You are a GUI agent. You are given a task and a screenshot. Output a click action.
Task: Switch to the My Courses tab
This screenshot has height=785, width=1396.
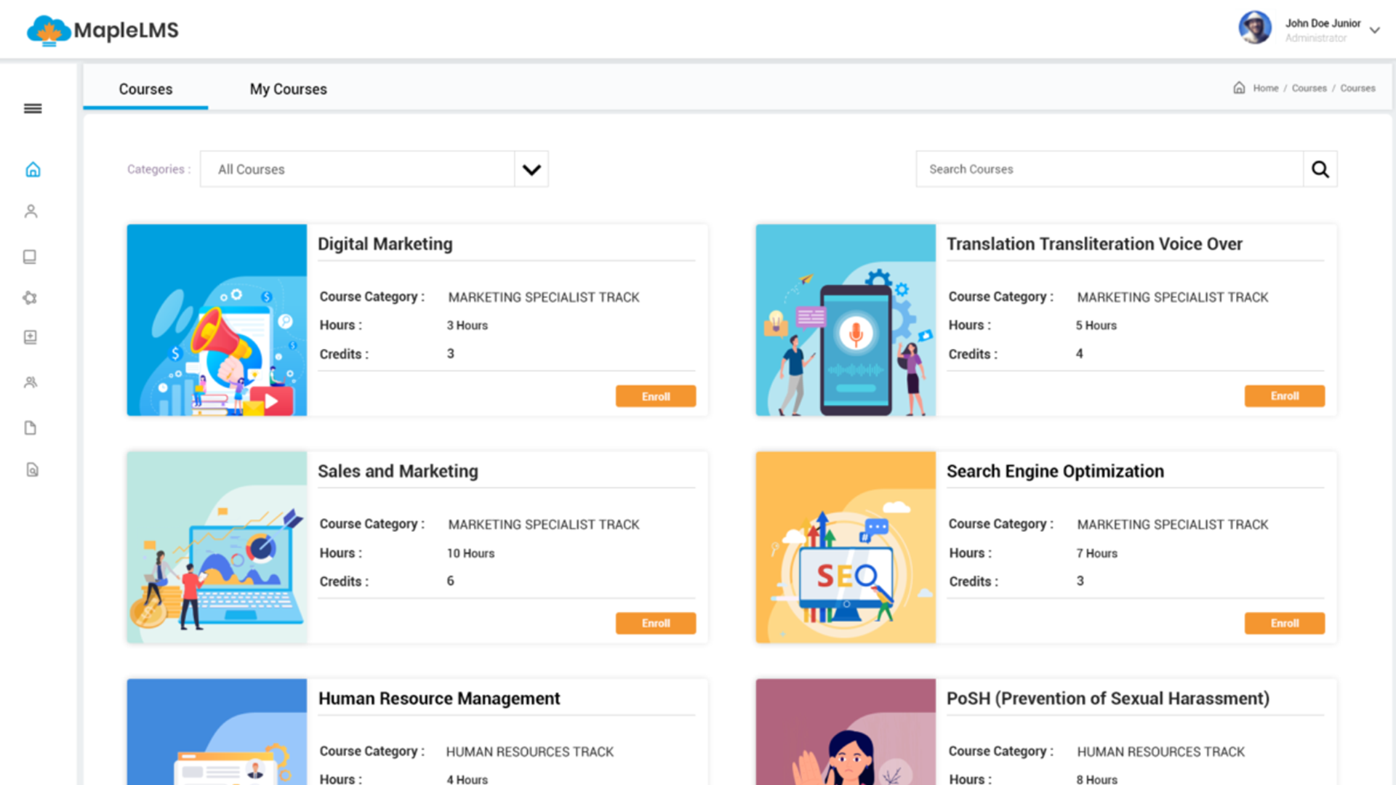coord(289,89)
